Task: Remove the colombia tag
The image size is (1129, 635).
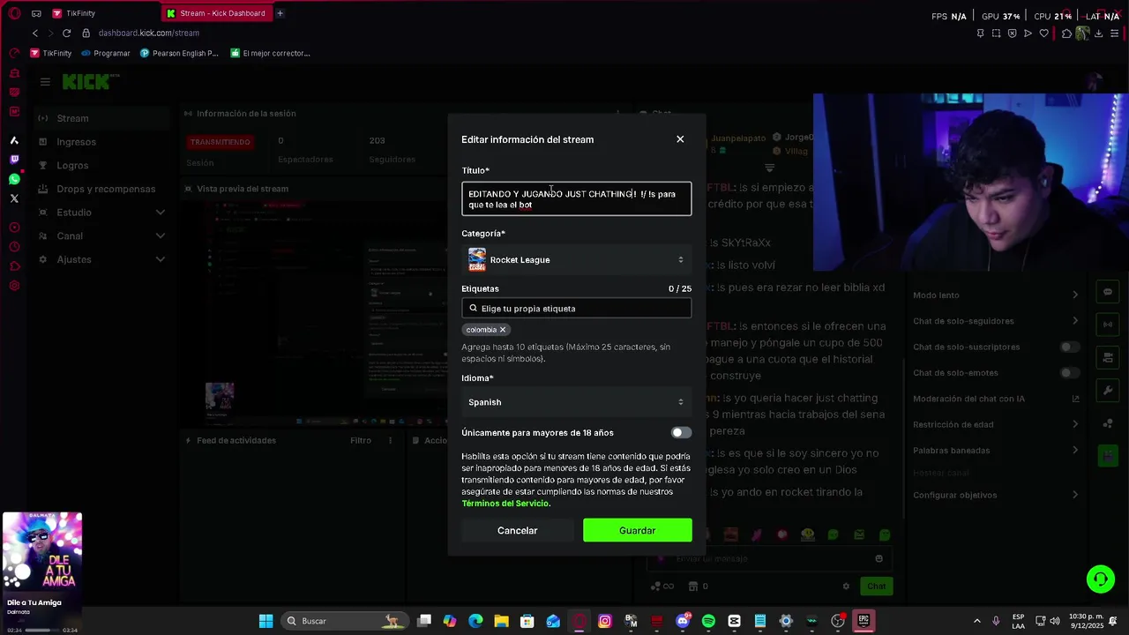Action: (x=503, y=330)
